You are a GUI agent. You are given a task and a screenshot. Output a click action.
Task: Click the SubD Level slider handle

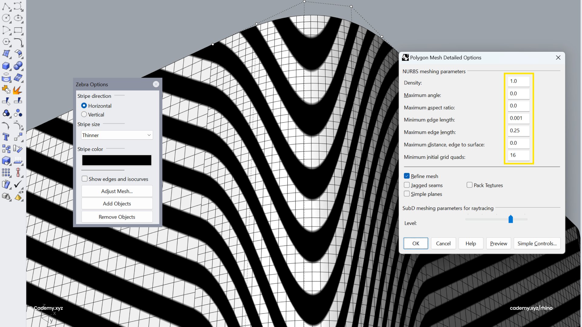pyautogui.click(x=511, y=219)
